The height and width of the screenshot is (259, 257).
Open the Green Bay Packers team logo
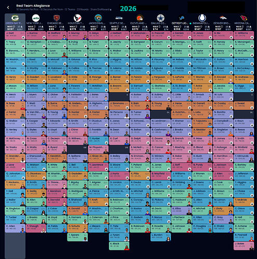point(15,18)
